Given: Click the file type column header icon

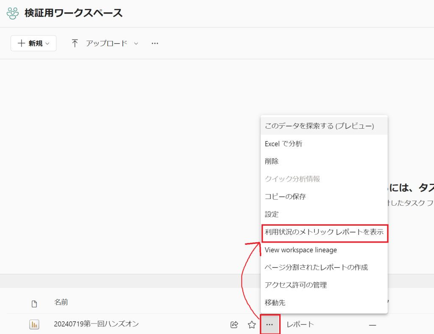Looking at the screenshot, I should [34, 304].
